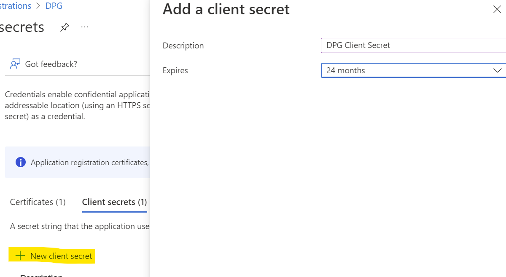Select the Client secrets (1) tab
Image resolution: width=506 pixels, height=277 pixels.
pos(114,202)
